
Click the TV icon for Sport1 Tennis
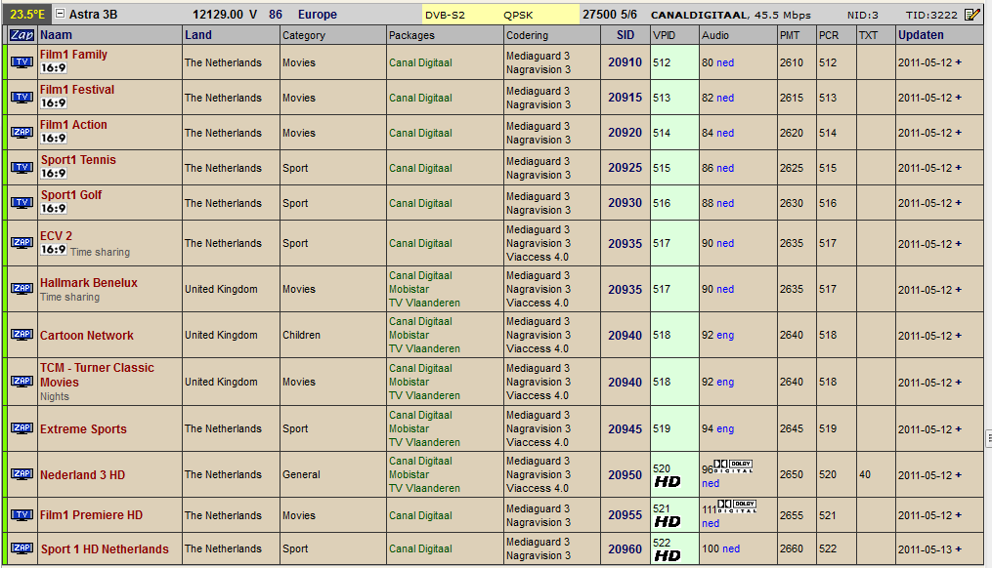coord(22,168)
